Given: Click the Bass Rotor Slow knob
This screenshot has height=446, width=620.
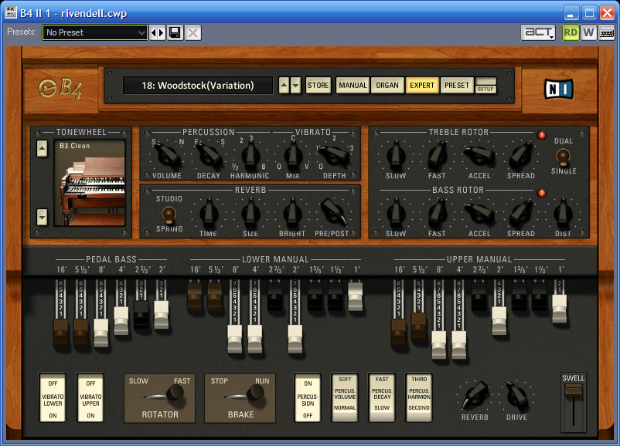Looking at the screenshot, I should [x=396, y=213].
